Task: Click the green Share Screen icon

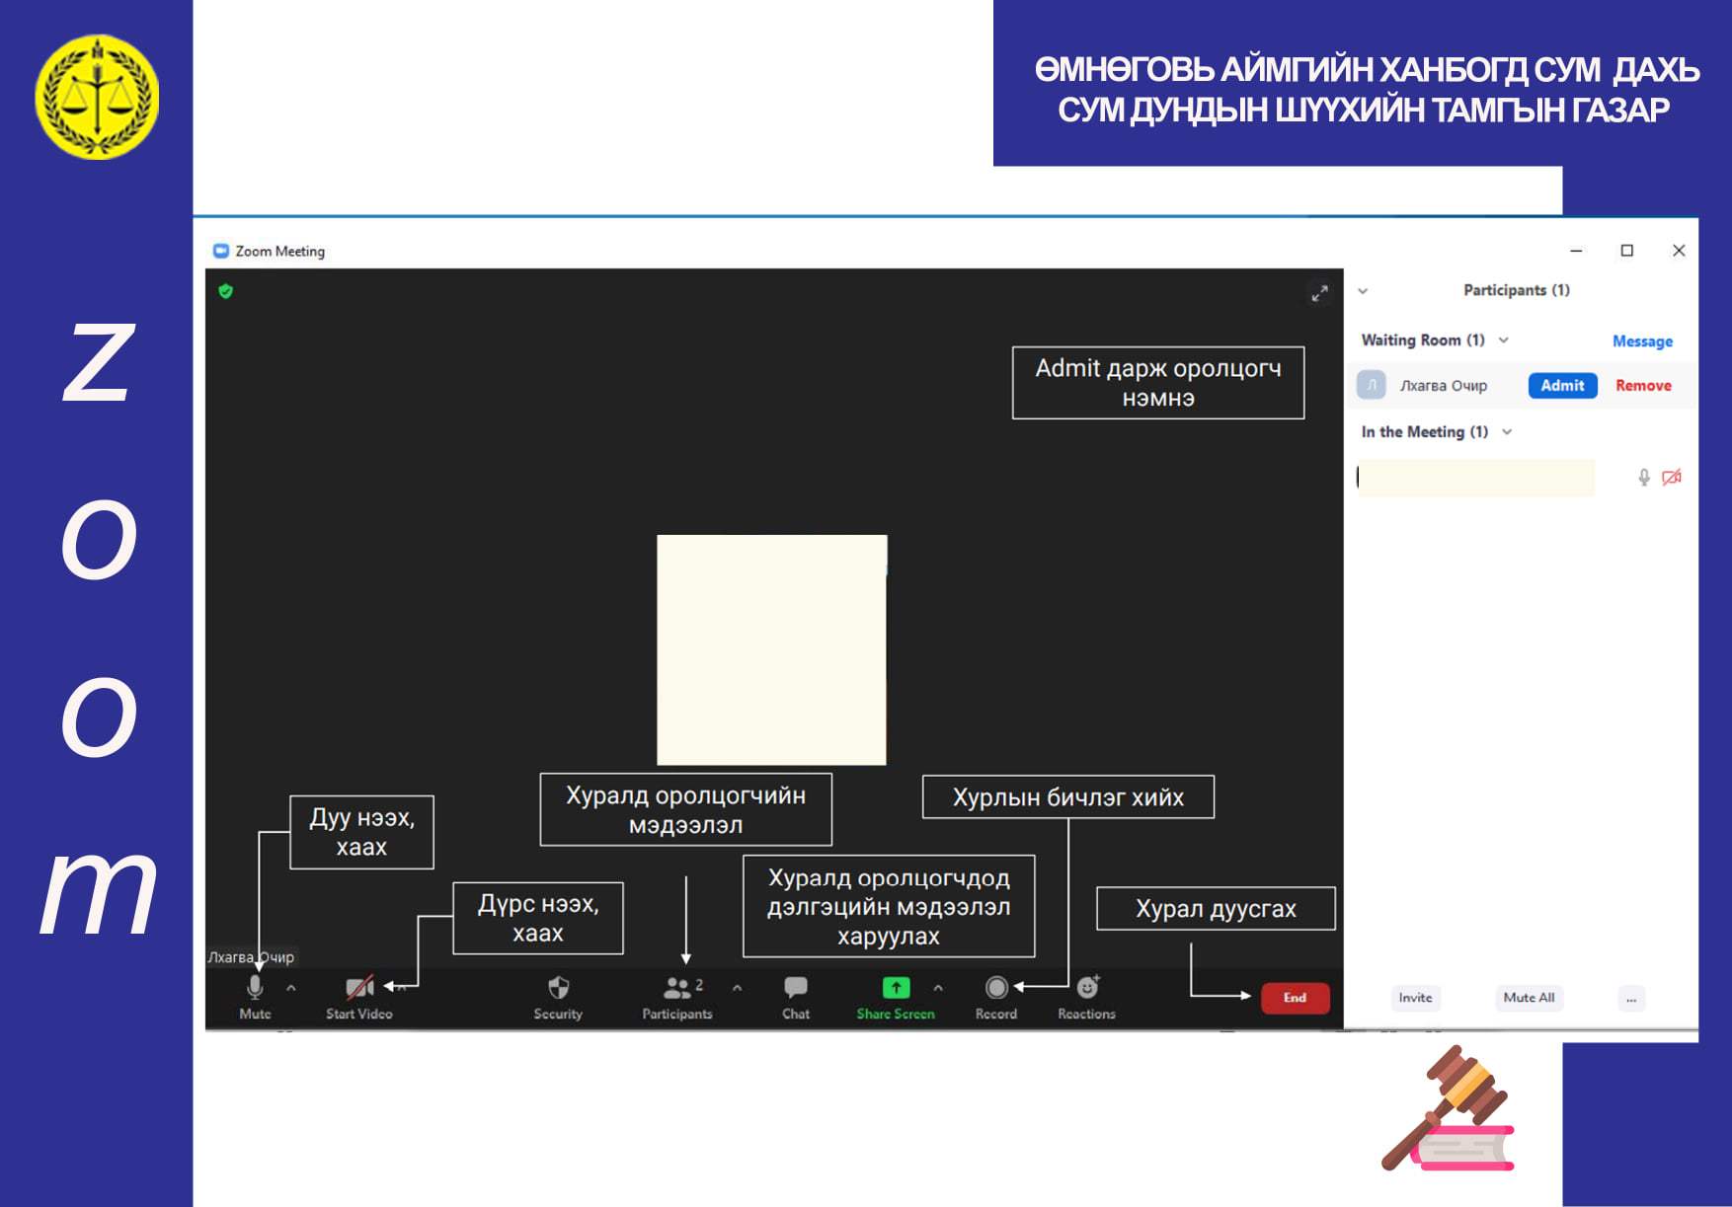Action: coord(896,988)
